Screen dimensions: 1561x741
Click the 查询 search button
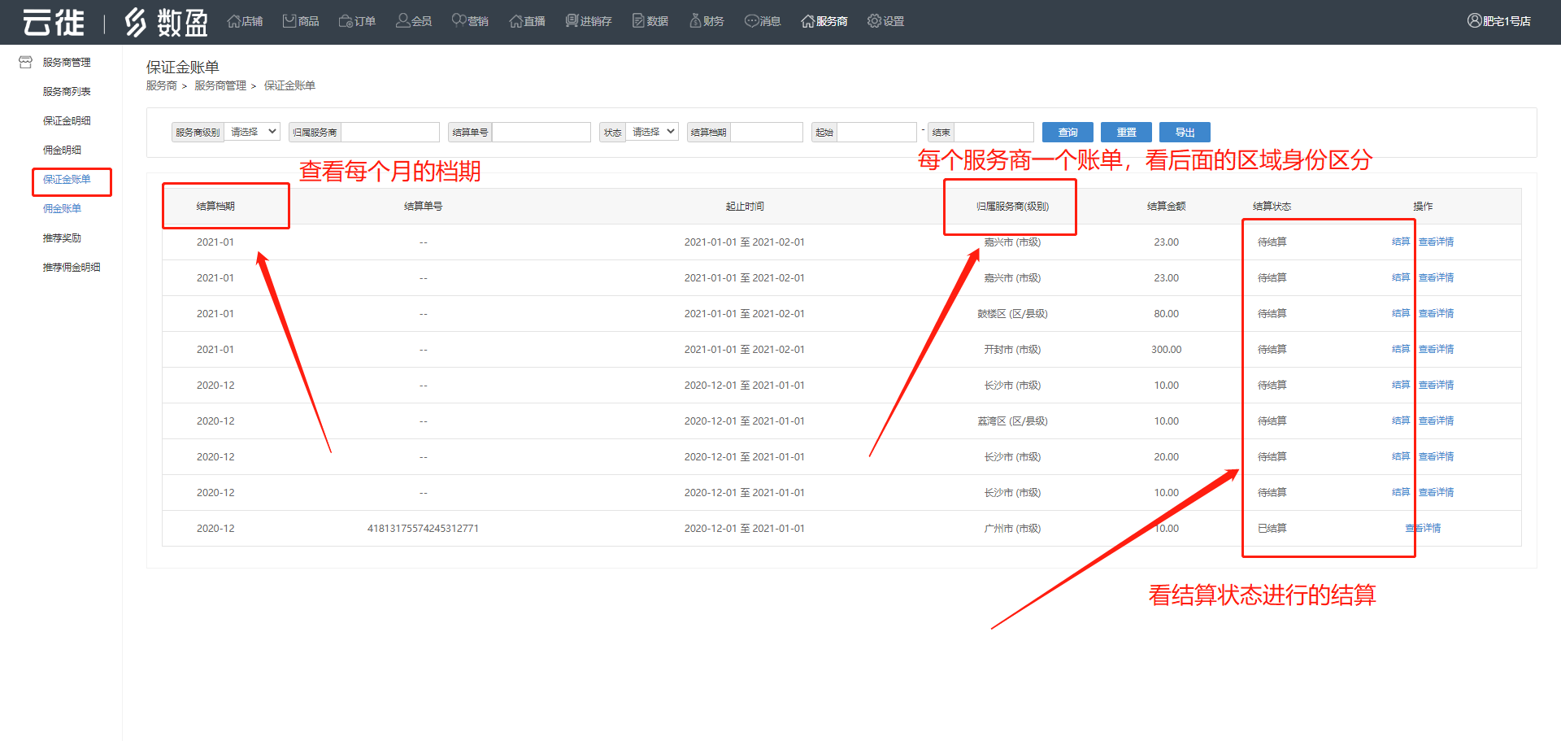[1067, 132]
